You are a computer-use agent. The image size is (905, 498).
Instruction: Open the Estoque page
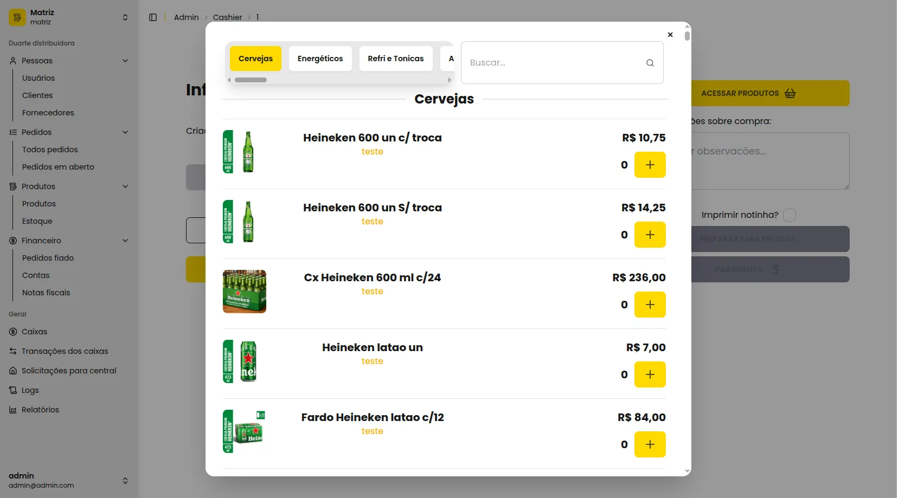(x=37, y=221)
